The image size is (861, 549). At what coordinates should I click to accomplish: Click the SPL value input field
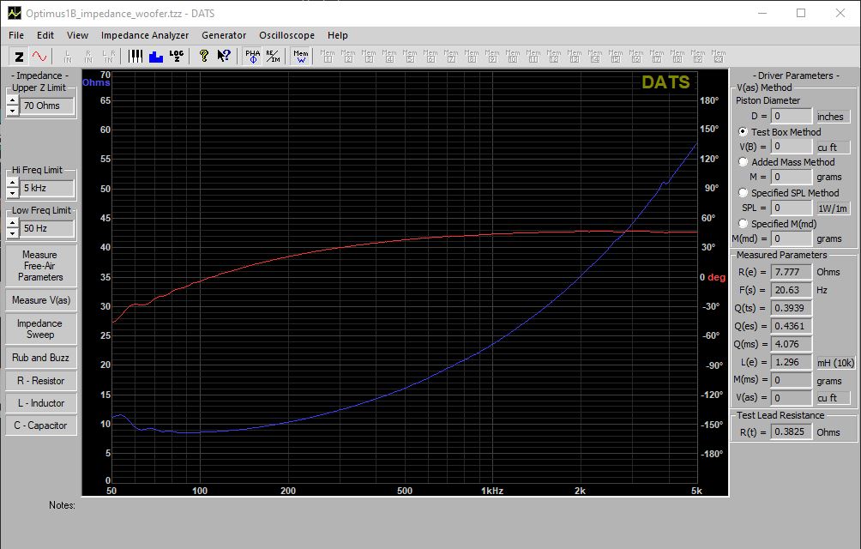[792, 208]
